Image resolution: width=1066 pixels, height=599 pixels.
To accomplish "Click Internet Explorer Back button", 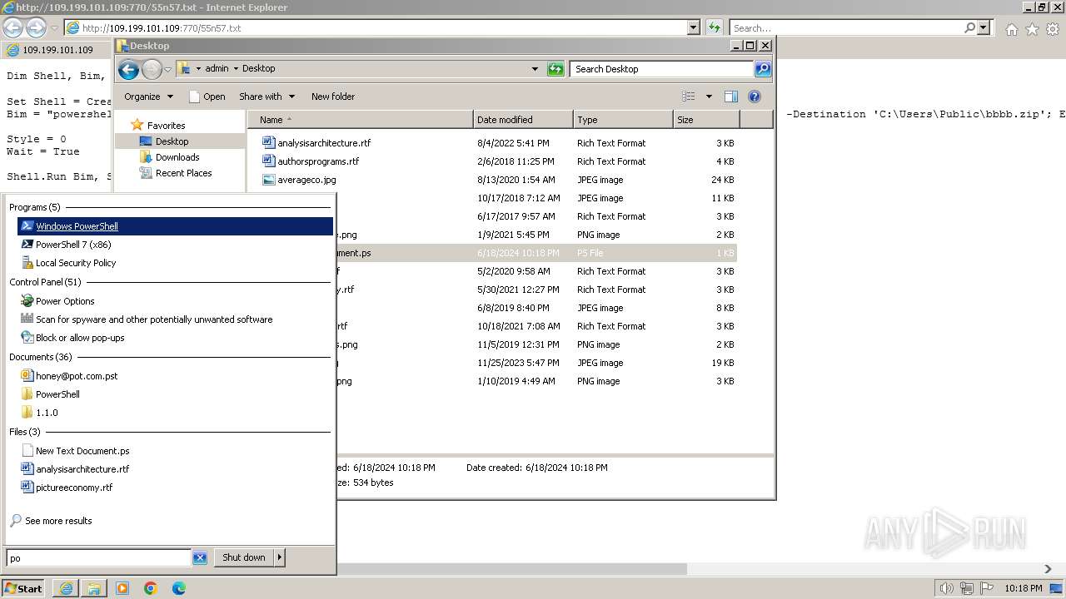I will pyautogui.click(x=12, y=27).
